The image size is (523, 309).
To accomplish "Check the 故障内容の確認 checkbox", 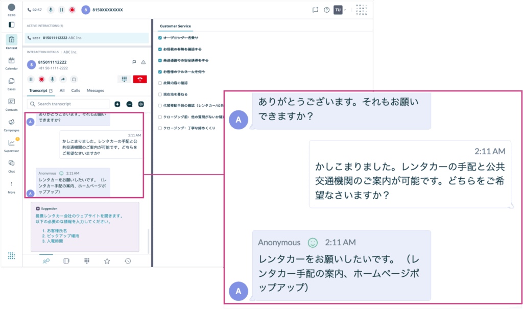I will pyautogui.click(x=160, y=83).
